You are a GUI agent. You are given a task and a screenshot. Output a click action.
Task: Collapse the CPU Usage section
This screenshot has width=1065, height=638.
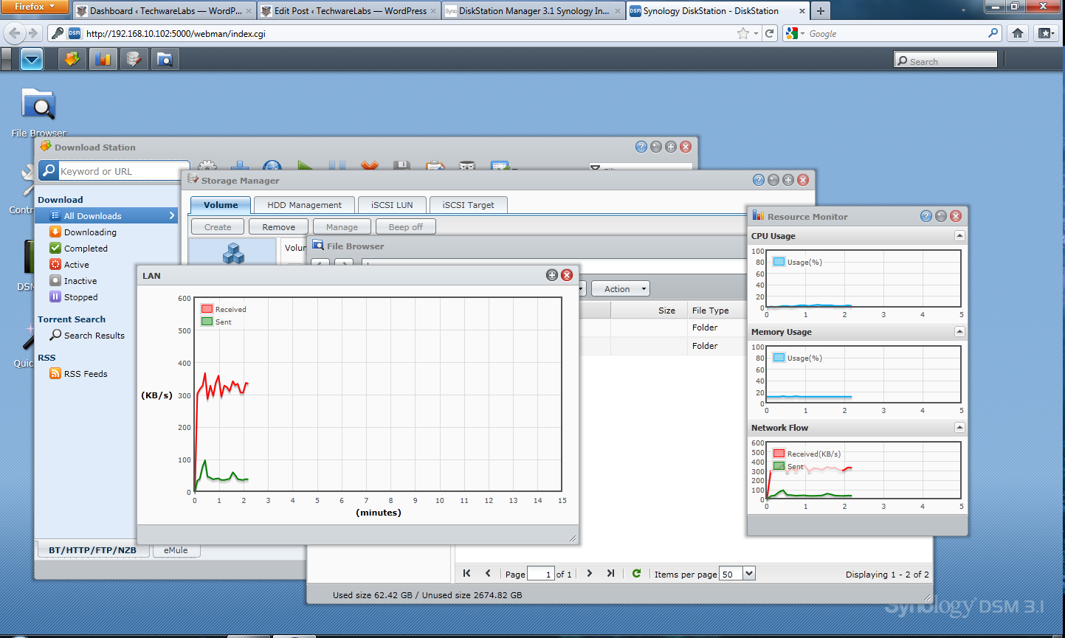959,236
